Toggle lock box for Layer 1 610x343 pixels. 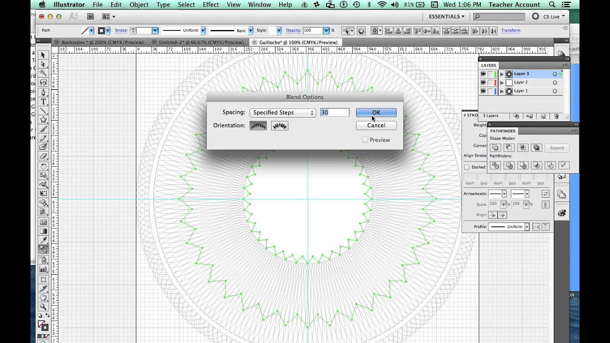490,91
